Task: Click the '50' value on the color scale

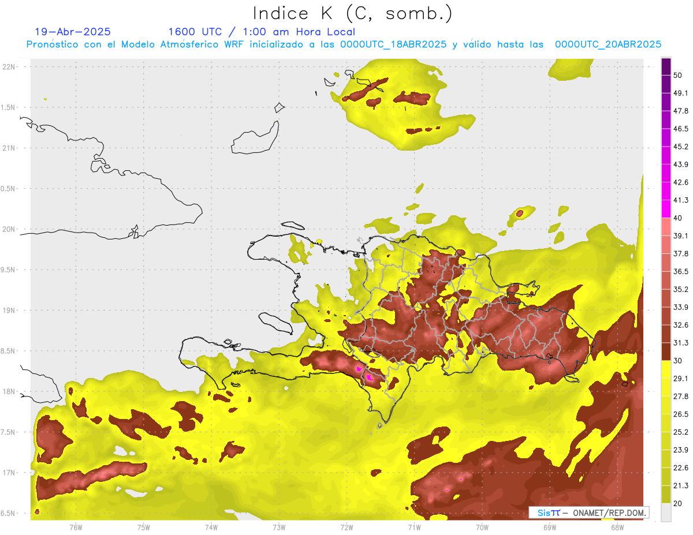Action: tap(679, 75)
